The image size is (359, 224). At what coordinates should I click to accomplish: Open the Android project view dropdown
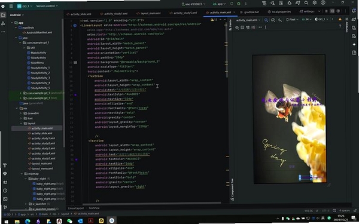(17, 15)
